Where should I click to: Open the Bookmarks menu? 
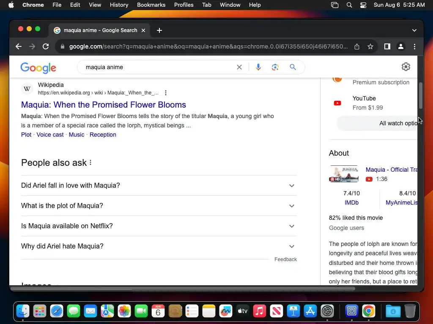(151, 5)
